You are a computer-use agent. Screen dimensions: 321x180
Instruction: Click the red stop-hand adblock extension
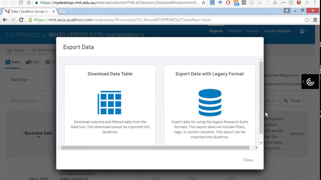tap(228, 3)
